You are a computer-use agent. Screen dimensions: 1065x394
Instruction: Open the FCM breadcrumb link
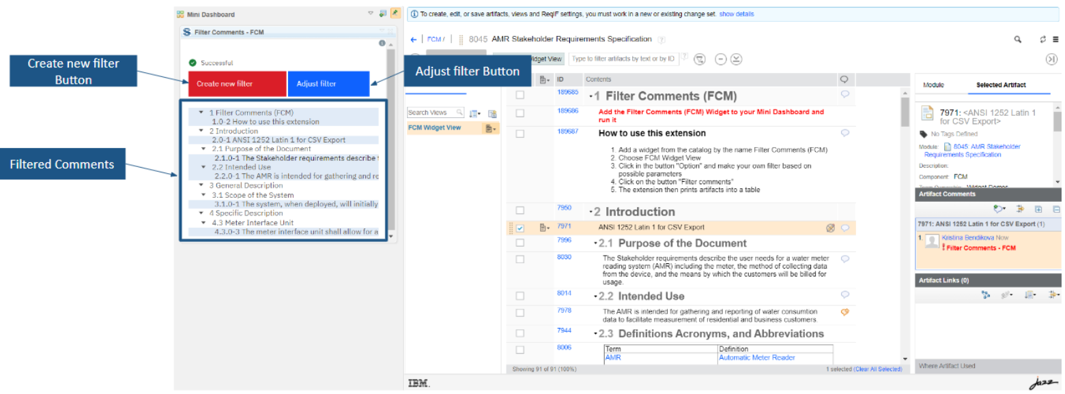(x=433, y=40)
